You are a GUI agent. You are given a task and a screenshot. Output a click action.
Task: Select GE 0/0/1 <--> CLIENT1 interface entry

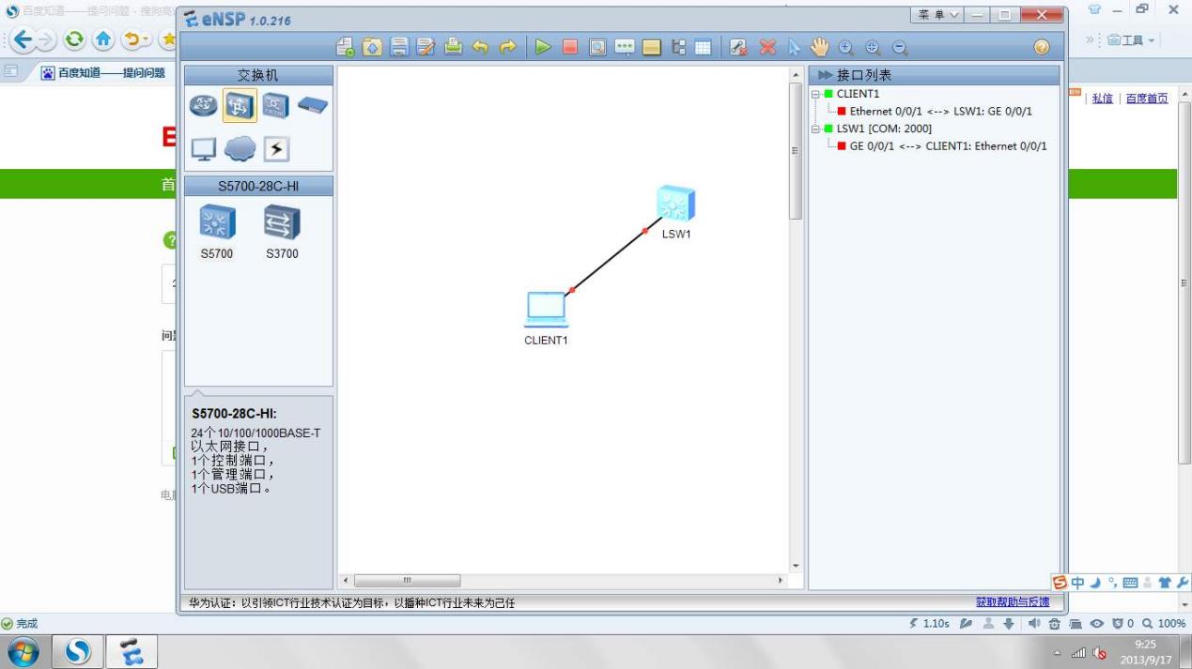pos(948,145)
